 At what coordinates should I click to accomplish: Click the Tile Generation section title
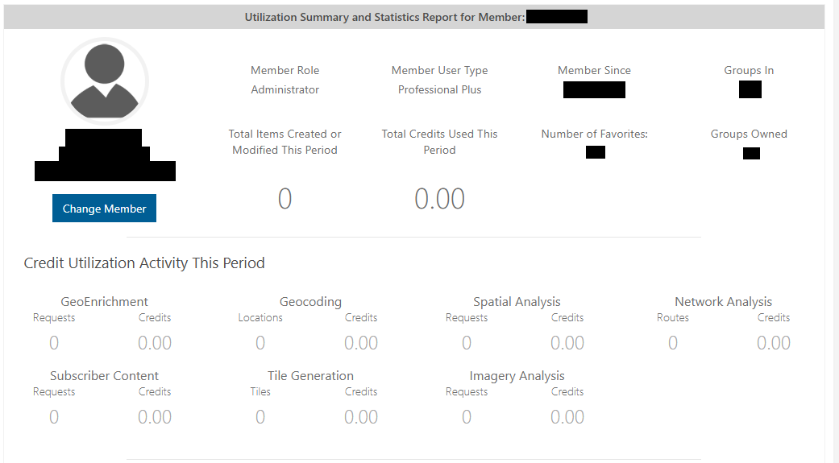point(310,376)
